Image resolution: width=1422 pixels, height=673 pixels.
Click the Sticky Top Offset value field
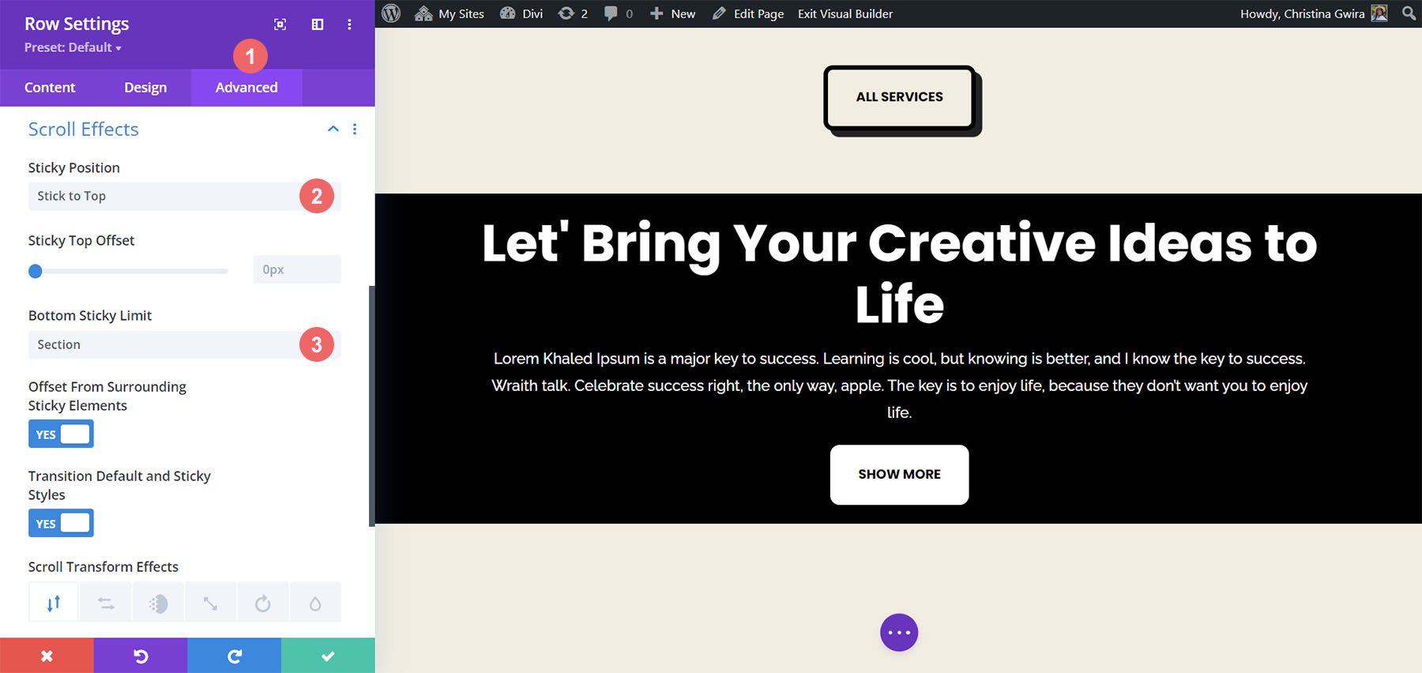coord(297,269)
